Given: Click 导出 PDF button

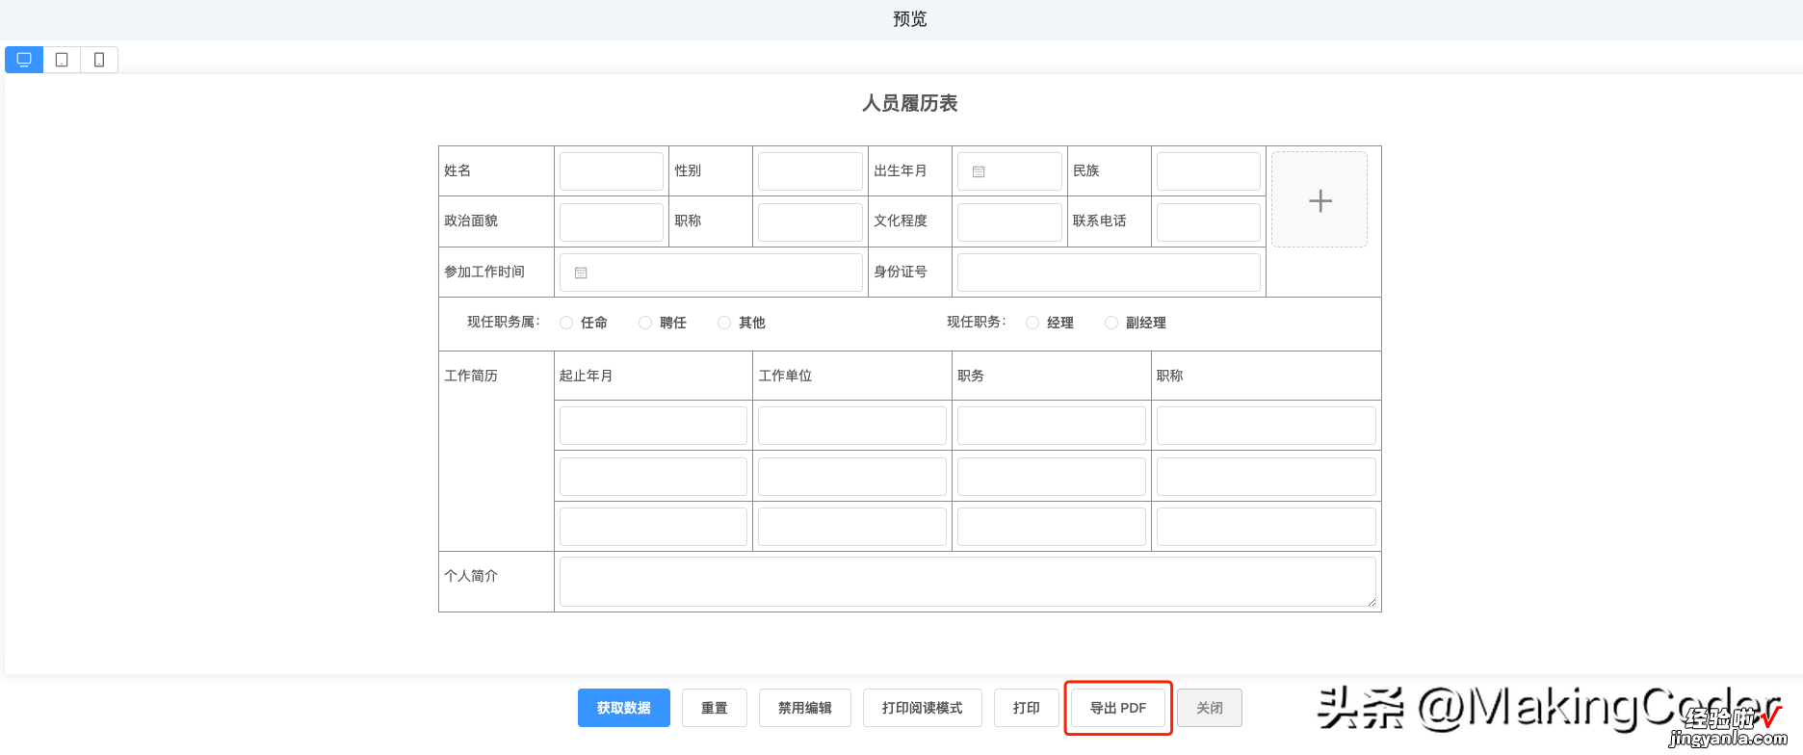Looking at the screenshot, I should click(x=1118, y=708).
